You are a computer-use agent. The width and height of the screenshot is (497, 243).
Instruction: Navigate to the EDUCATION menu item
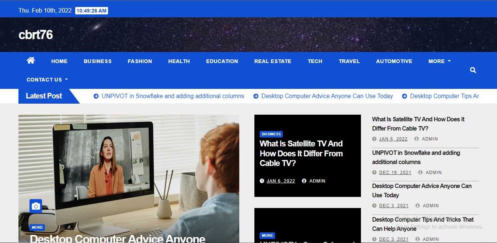(x=222, y=61)
